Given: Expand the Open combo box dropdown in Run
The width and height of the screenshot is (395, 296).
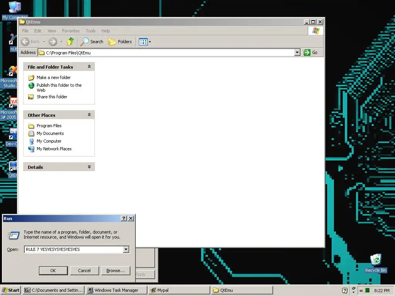Looking at the screenshot, I should pos(126,249).
